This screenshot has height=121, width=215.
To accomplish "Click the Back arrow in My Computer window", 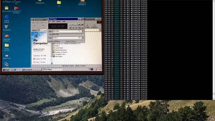I will click(x=35, y=26).
